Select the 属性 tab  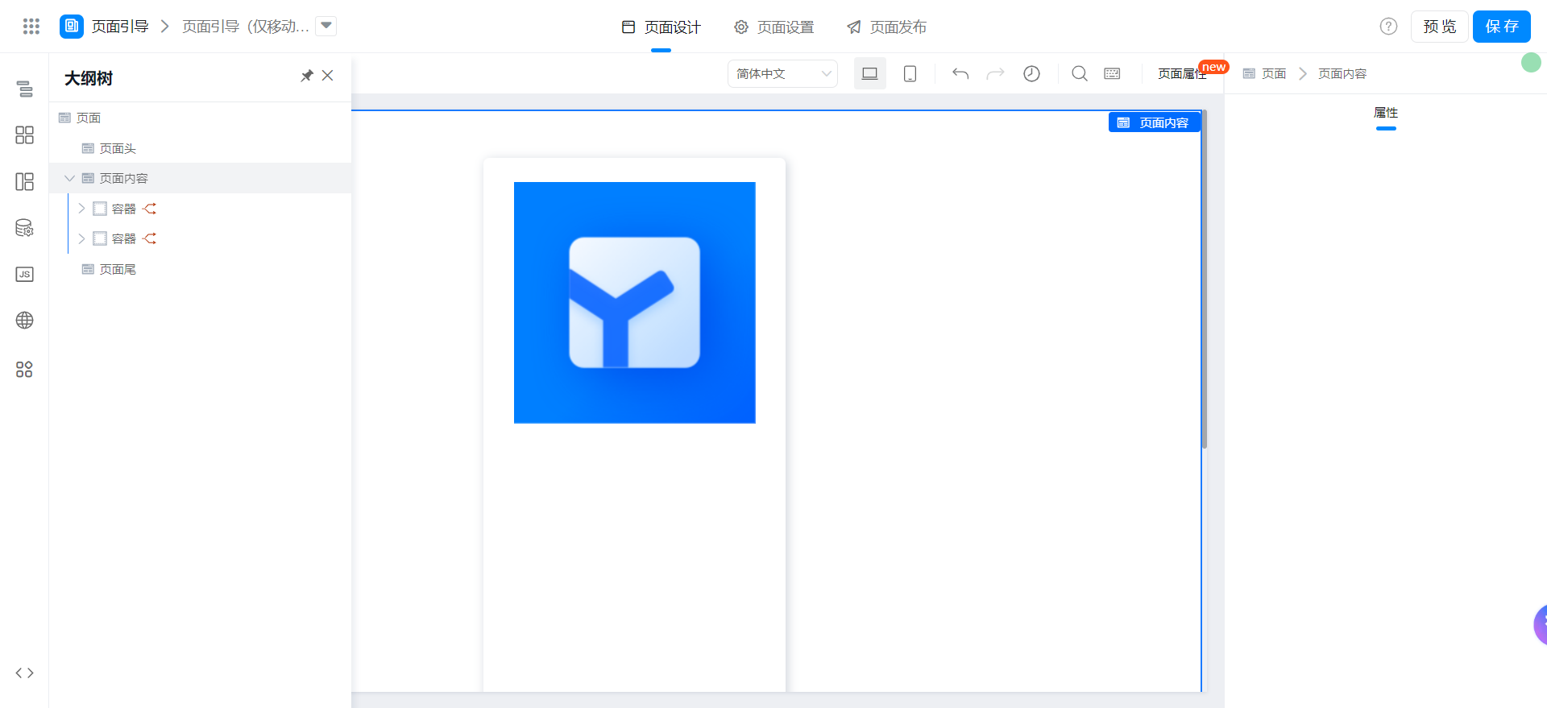tap(1386, 113)
